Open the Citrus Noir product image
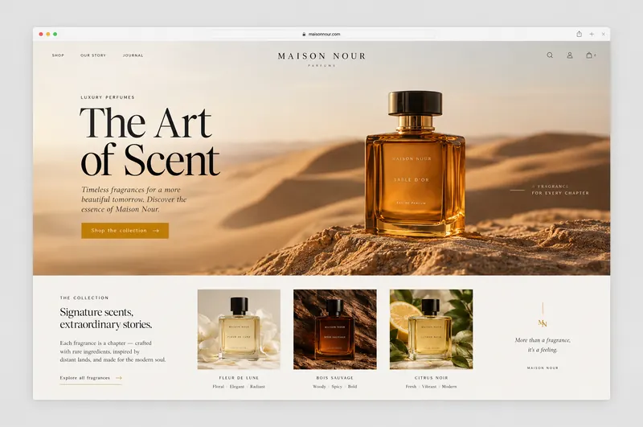This screenshot has height=427, width=643. click(x=431, y=330)
